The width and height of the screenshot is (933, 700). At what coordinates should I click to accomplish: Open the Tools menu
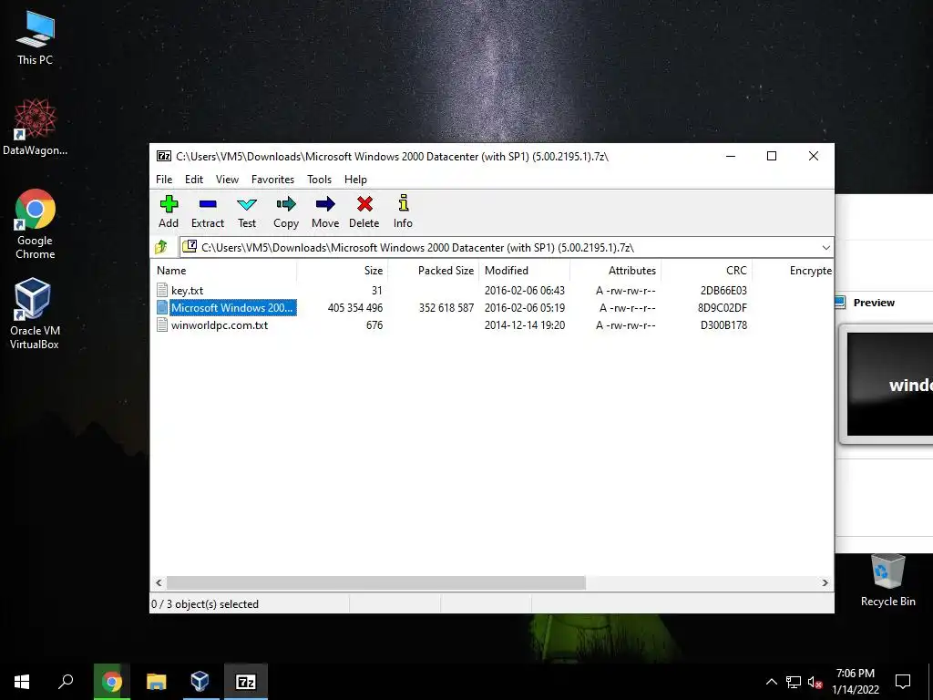click(320, 180)
